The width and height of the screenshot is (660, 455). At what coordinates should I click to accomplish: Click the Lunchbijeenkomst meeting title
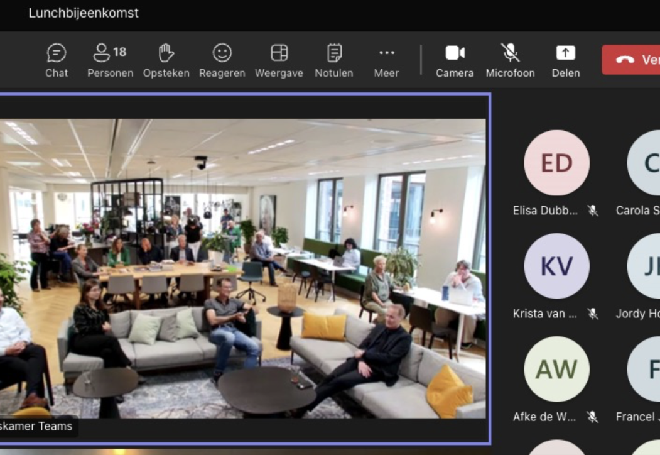tap(84, 13)
